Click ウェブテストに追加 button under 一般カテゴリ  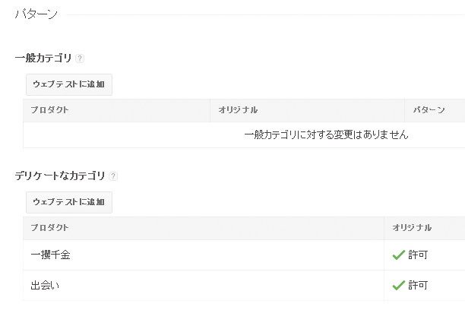click(69, 84)
